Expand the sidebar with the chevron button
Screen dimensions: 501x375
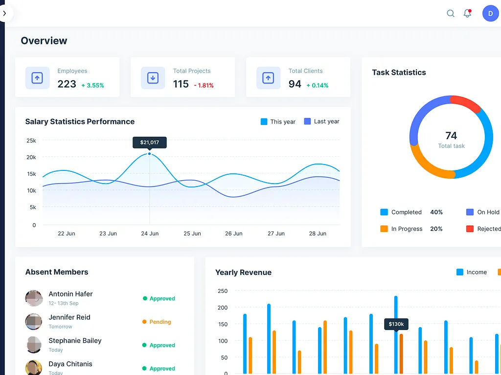tap(5, 13)
